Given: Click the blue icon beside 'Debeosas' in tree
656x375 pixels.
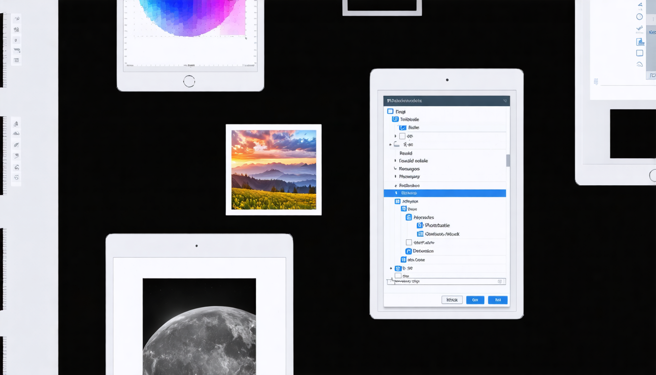Looking at the screenshot, I should click(x=409, y=251).
